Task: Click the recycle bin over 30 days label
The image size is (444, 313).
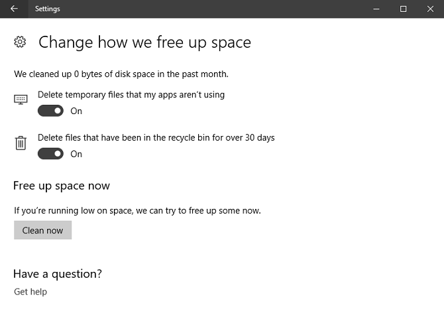Action: tap(156, 138)
